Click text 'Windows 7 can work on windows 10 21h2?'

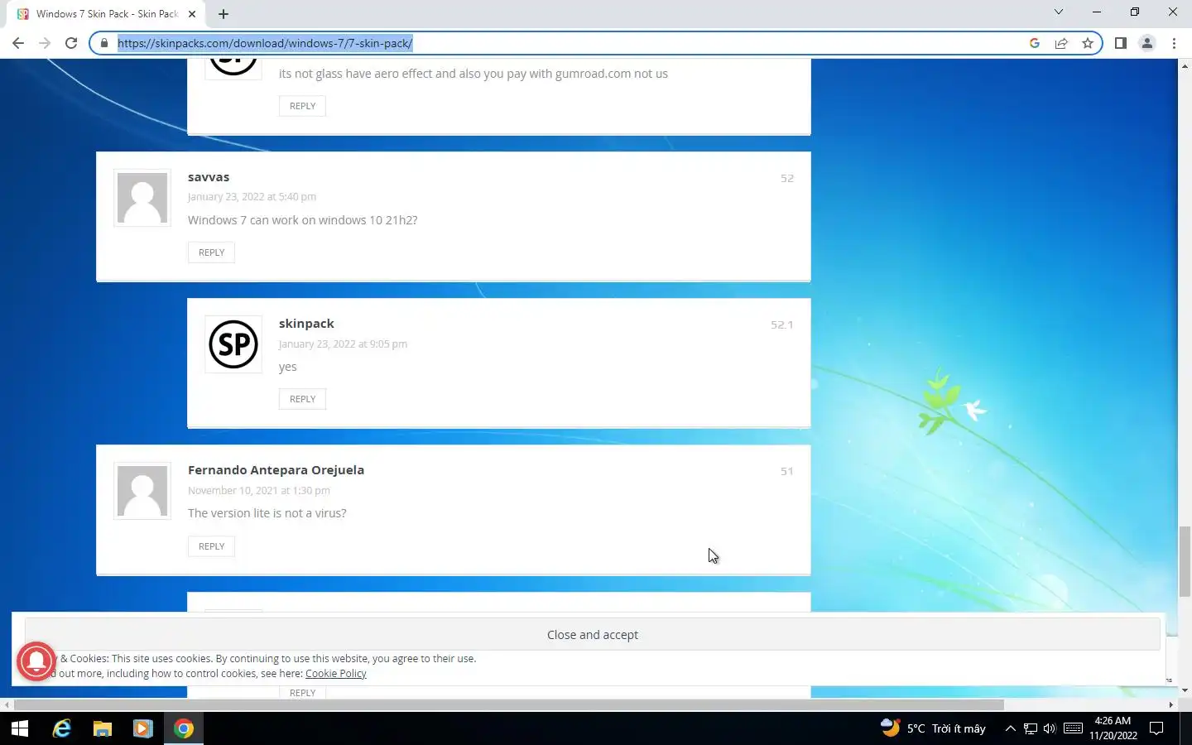tap(302, 220)
